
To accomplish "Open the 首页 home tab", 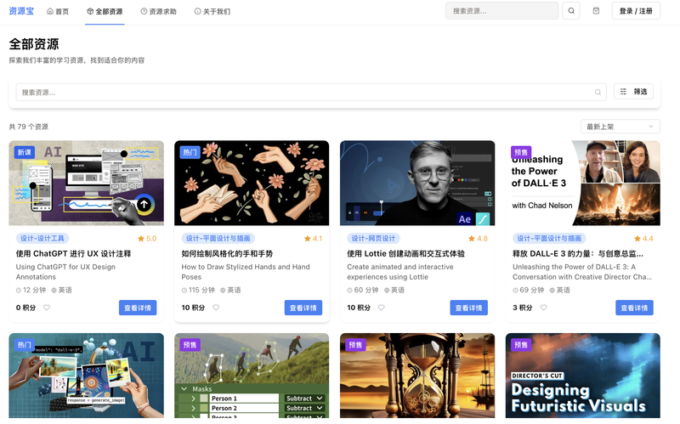I will click(x=58, y=12).
